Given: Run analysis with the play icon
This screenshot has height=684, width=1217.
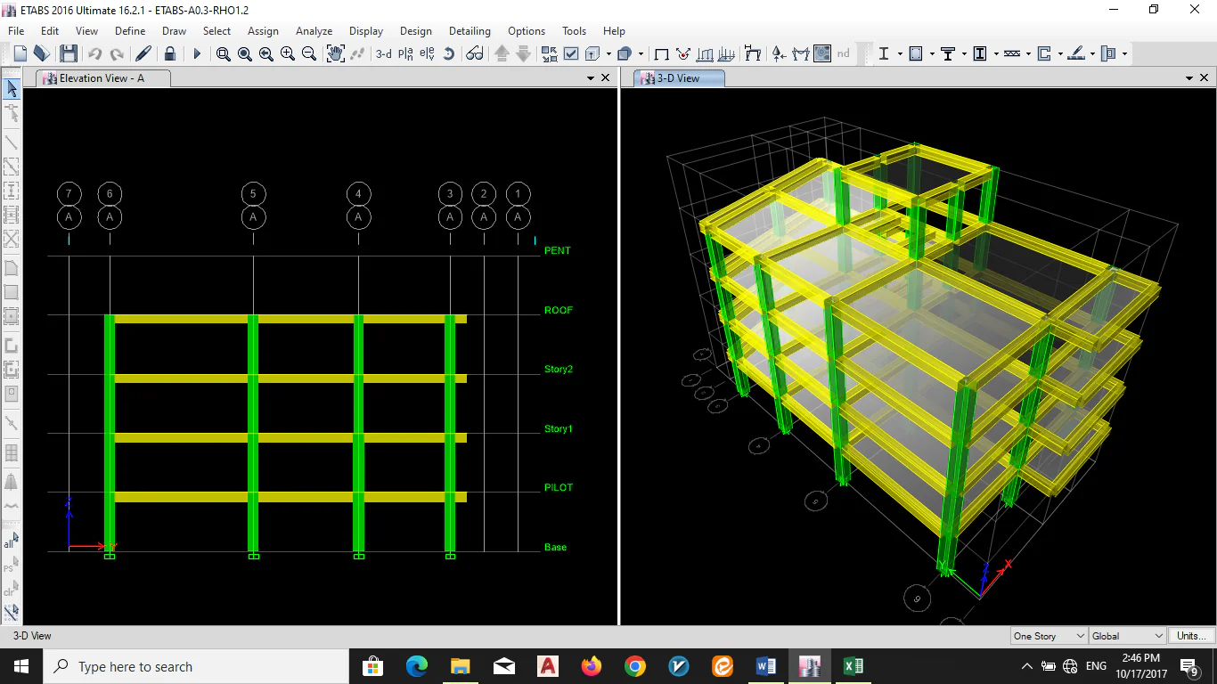Looking at the screenshot, I should (x=197, y=53).
